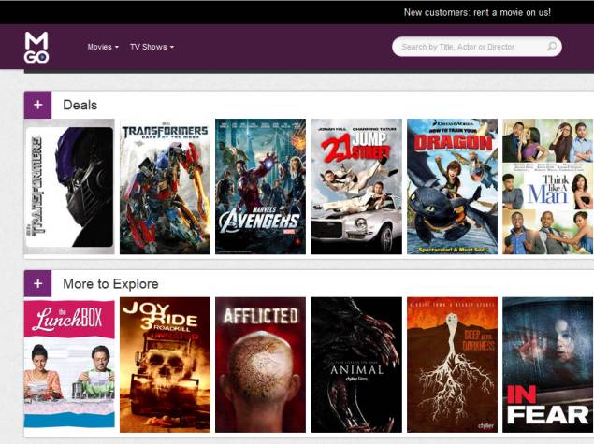Select the Think Like a Man poster
This screenshot has width=594, height=444.
point(548,187)
